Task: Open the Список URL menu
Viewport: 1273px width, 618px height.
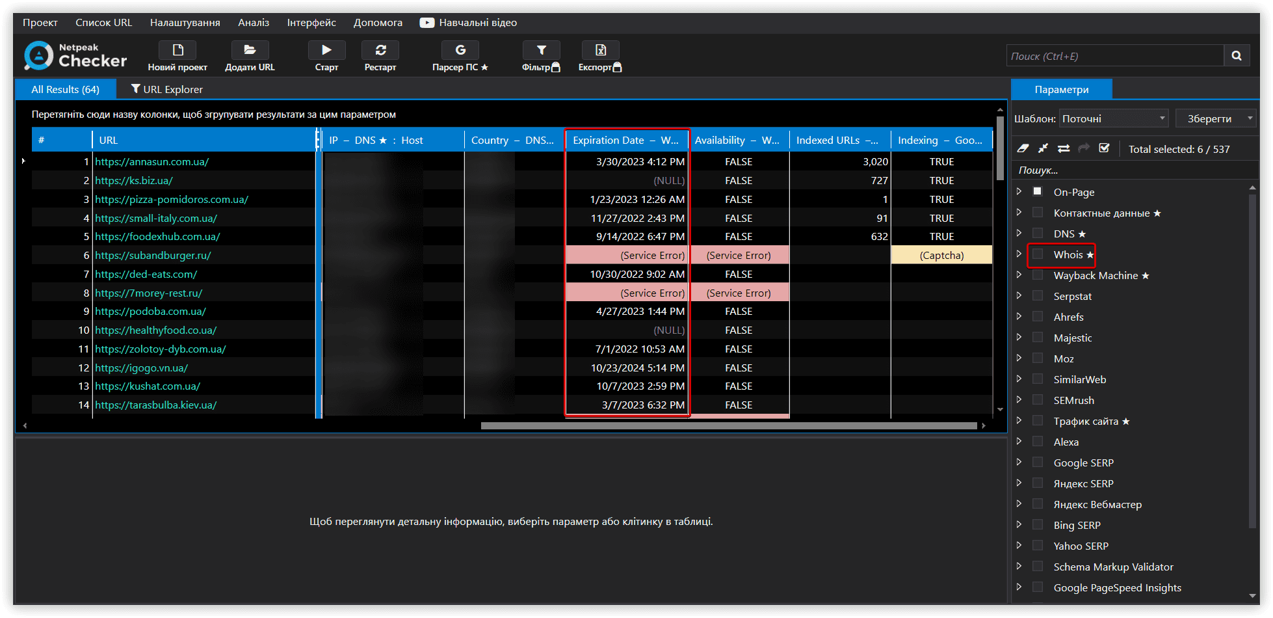Action: pyautogui.click(x=104, y=23)
